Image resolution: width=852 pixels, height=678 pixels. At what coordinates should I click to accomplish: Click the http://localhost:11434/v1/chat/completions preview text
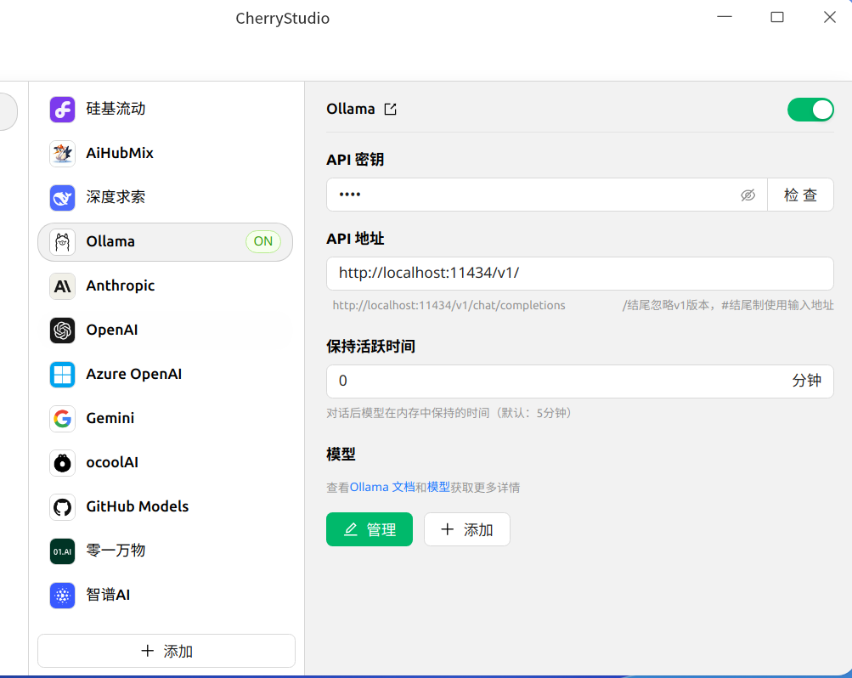click(449, 305)
